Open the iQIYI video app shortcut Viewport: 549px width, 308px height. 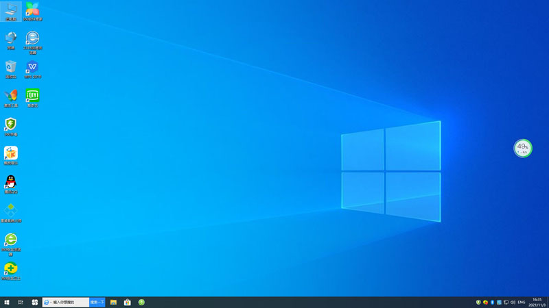pyautogui.click(x=32, y=96)
